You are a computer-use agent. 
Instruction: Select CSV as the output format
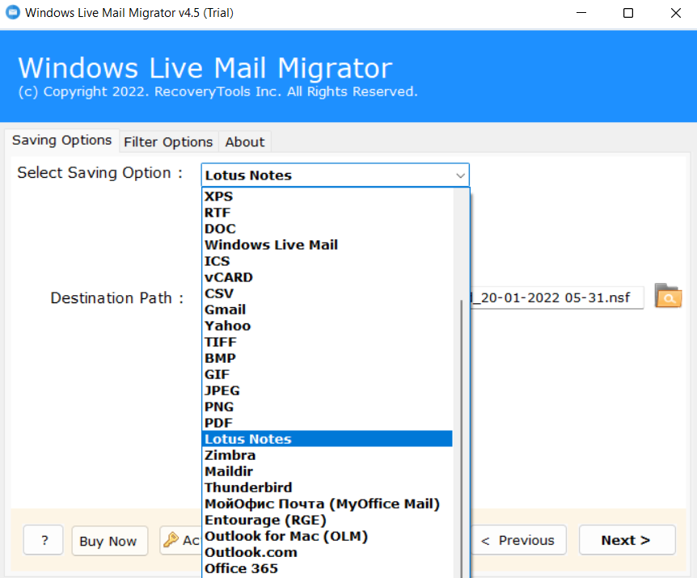pyautogui.click(x=327, y=293)
